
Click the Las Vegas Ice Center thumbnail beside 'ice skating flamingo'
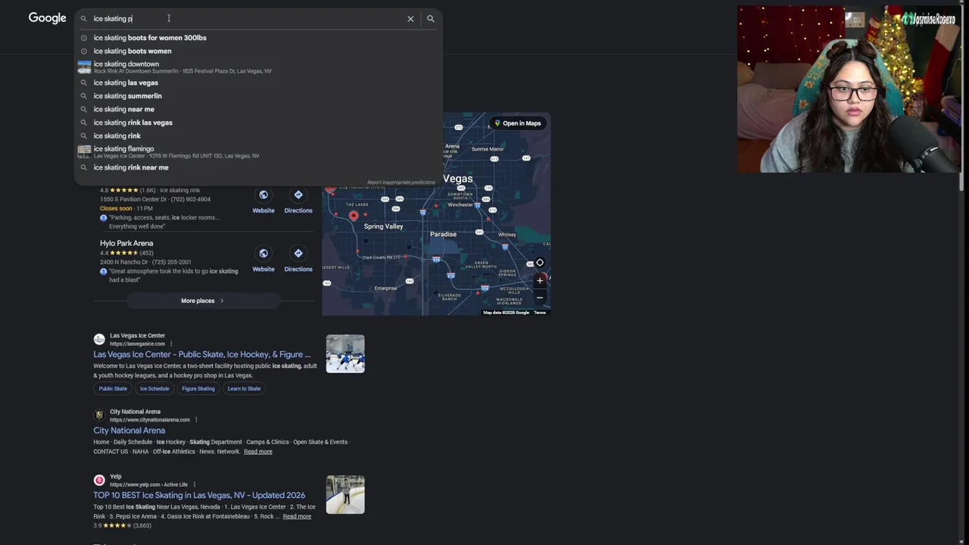(84, 152)
